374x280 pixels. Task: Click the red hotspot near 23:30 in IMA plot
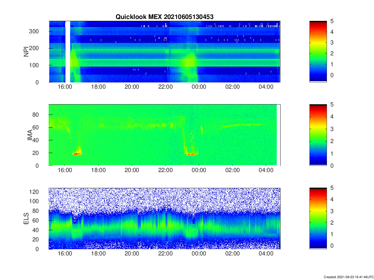[x=191, y=154]
